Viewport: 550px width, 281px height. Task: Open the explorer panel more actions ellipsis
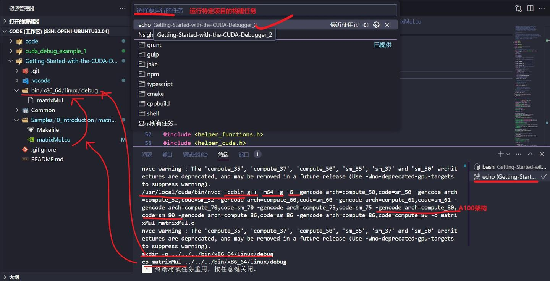pos(122,8)
